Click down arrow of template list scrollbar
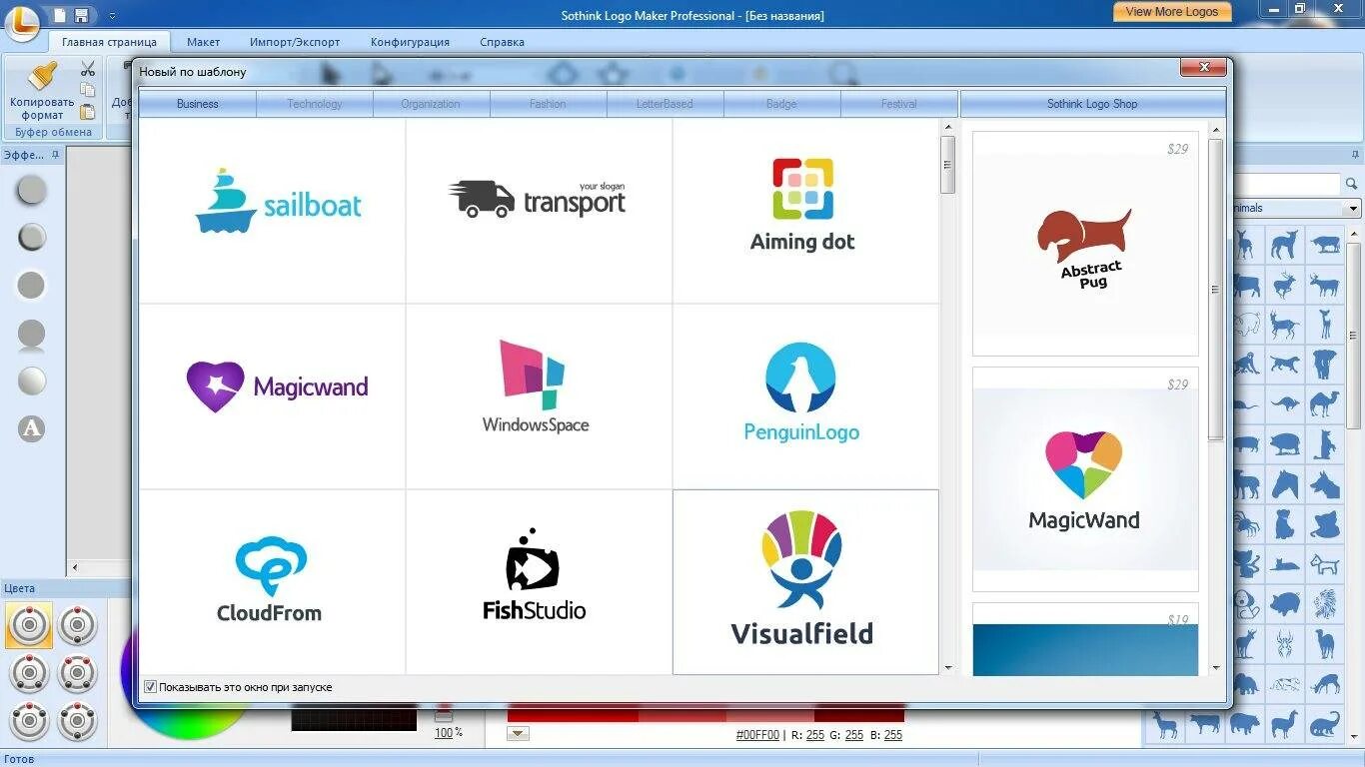This screenshot has height=767, width=1365. [x=948, y=667]
